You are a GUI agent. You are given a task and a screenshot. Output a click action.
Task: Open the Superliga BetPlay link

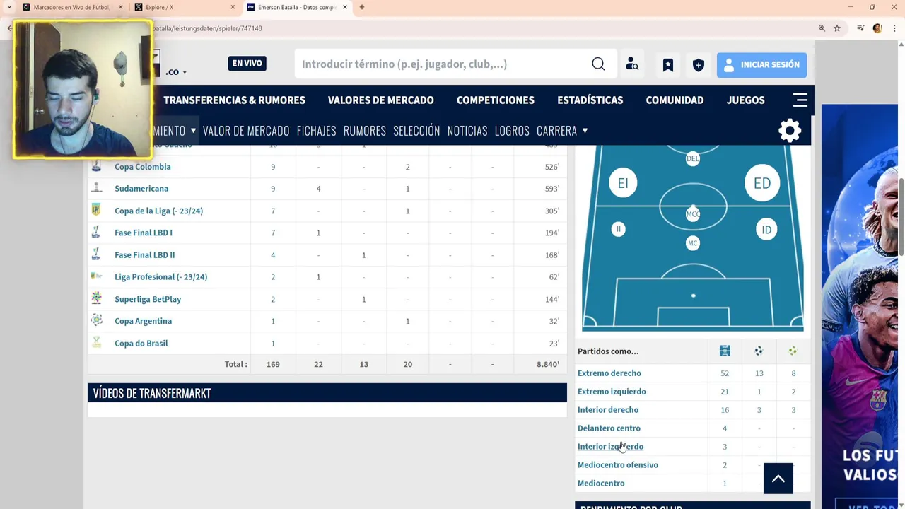(148, 299)
